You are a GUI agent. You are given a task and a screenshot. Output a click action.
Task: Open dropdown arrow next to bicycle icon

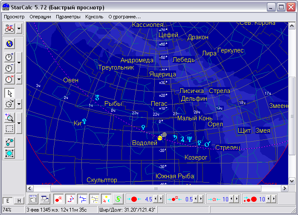(x=20, y=29)
